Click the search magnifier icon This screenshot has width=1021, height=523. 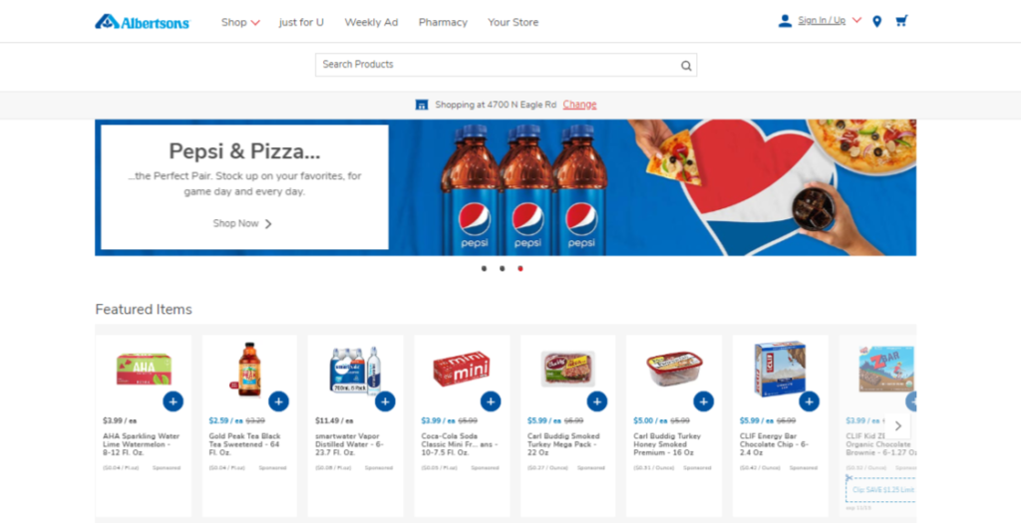[x=686, y=65]
